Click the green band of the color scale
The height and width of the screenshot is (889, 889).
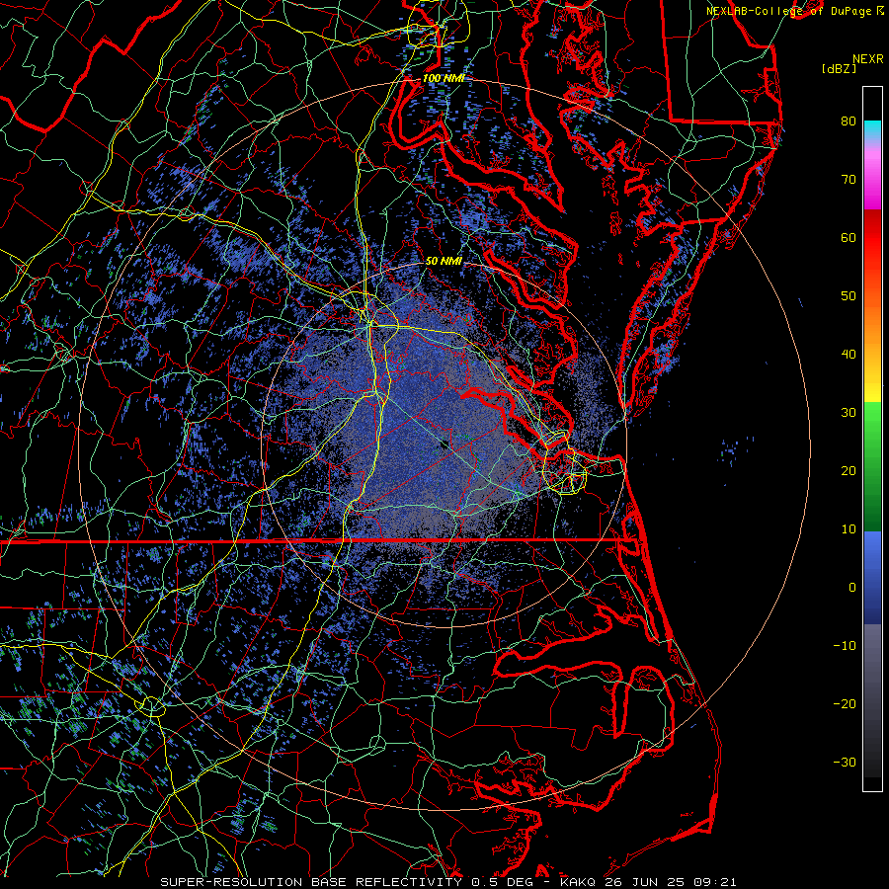click(x=872, y=466)
